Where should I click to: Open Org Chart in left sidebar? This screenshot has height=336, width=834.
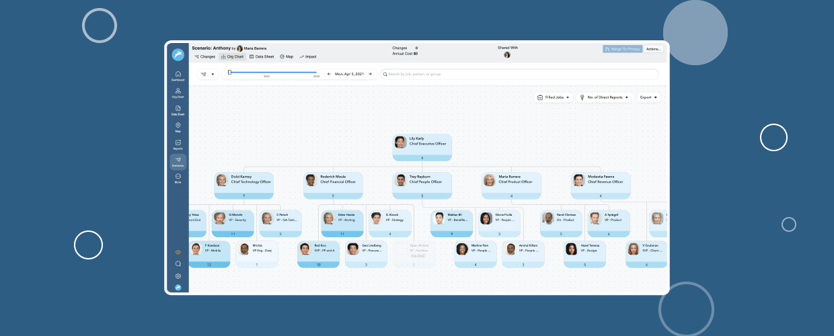(x=178, y=92)
